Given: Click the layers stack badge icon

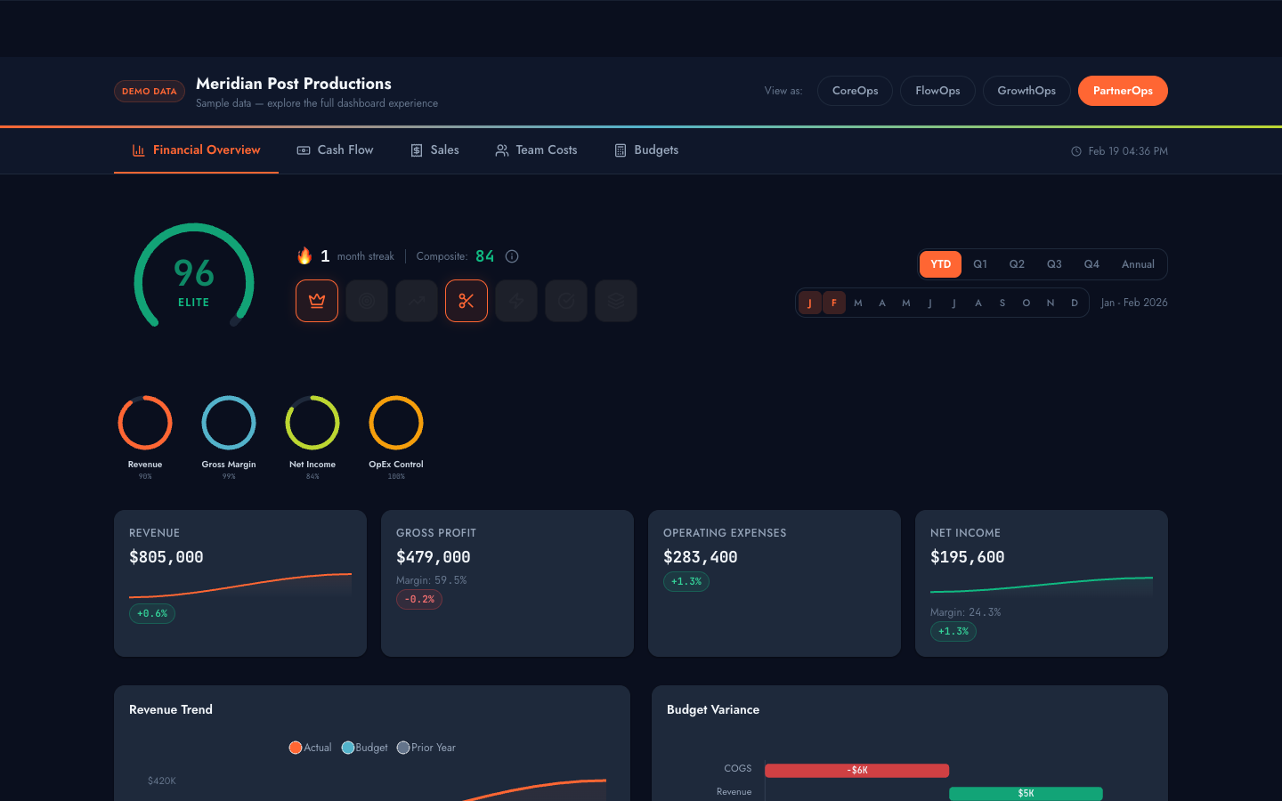Looking at the screenshot, I should [x=616, y=301].
